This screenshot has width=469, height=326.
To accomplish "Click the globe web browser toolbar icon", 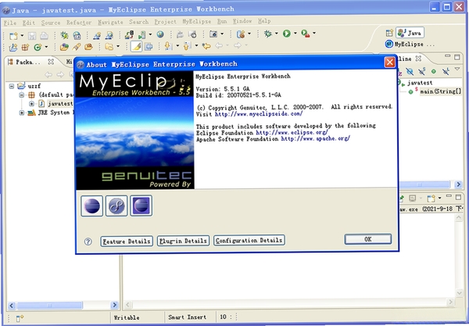I will 160,34.
